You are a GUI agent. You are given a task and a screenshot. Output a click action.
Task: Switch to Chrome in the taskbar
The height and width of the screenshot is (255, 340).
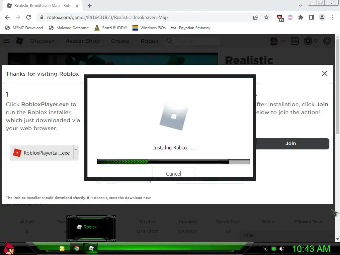point(77,248)
